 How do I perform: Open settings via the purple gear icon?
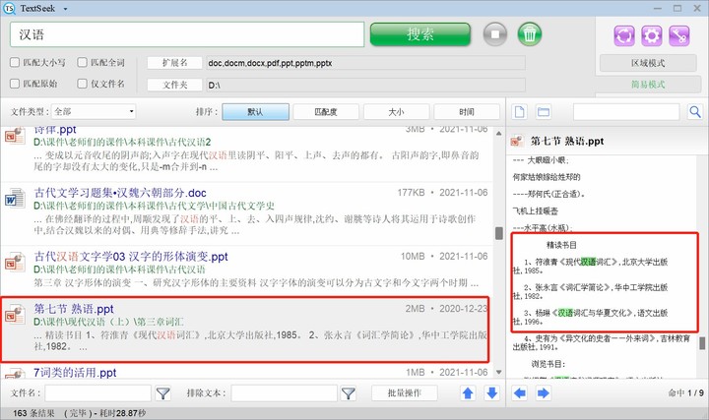650,34
